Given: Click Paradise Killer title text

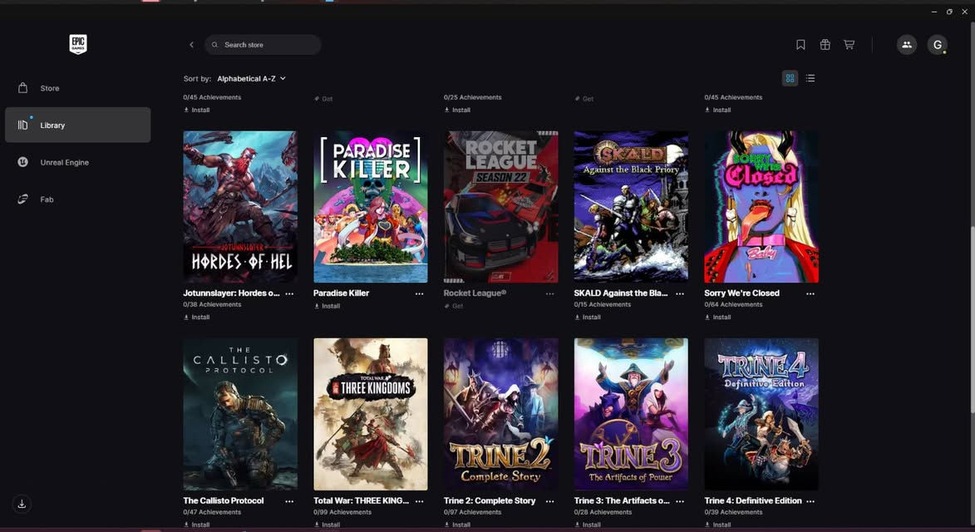Looking at the screenshot, I should point(342,293).
